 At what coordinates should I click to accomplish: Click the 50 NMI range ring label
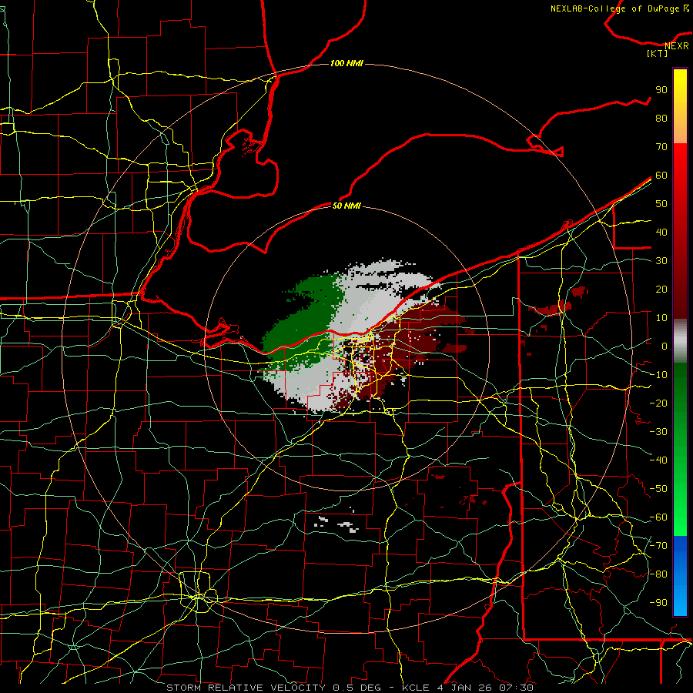pos(346,206)
